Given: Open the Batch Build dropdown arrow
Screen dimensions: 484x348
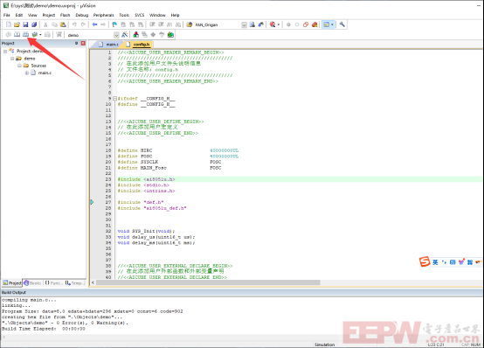Looking at the screenshot, I should coord(40,35).
